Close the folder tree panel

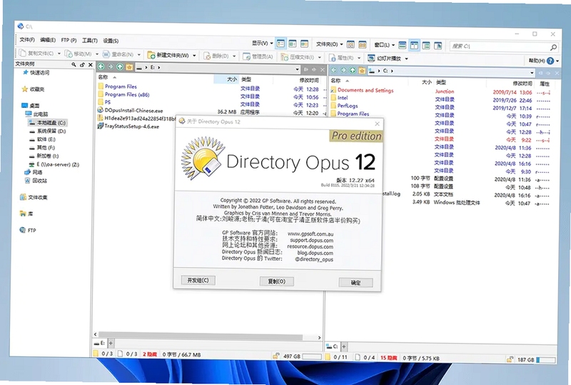click(91, 64)
